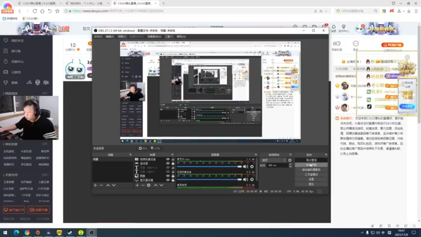
Task: Open 麦克风/Aux audio settings gear
Action: tap(252, 166)
